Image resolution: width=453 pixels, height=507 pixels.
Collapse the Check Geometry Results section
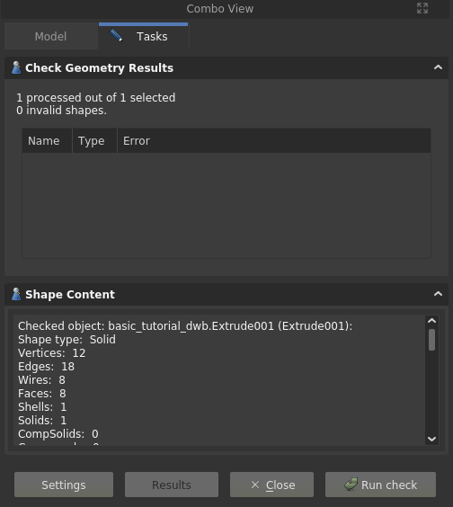(x=438, y=67)
